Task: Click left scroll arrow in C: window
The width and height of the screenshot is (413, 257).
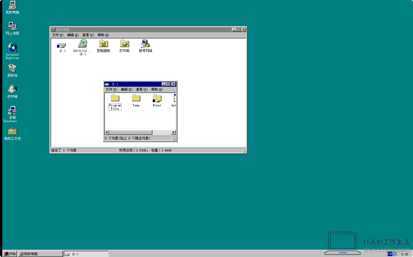Action: click(106, 132)
